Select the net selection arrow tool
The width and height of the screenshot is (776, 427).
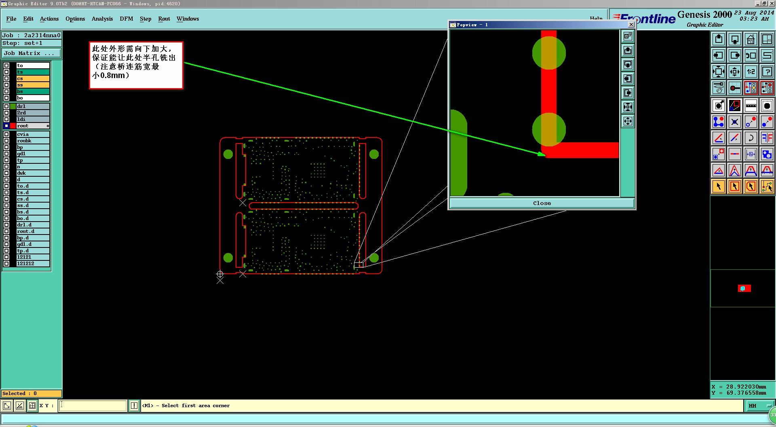click(767, 186)
